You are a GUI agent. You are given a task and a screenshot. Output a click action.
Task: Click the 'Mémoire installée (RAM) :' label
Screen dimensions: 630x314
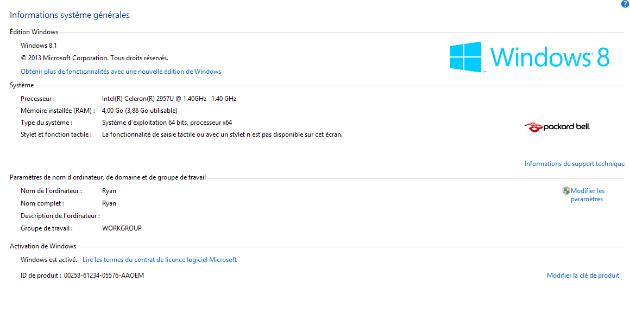pyautogui.click(x=58, y=110)
